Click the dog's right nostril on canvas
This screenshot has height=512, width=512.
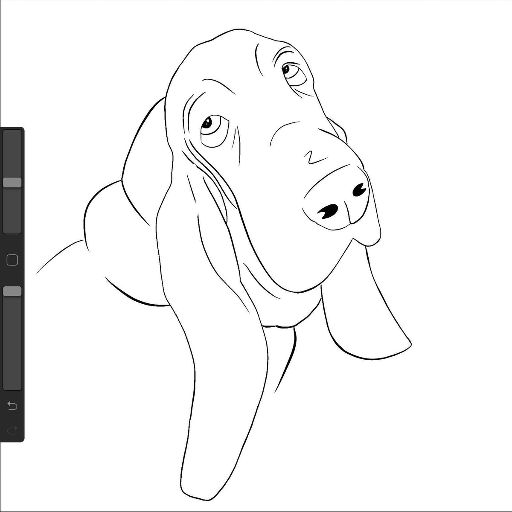click(x=361, y=189)
